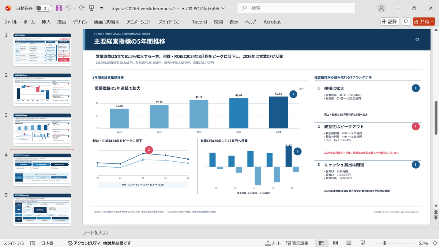Open the save location dropdown by filename
Image resolution: width=439 pixels, height=247 pixels.
click(224, 8)
